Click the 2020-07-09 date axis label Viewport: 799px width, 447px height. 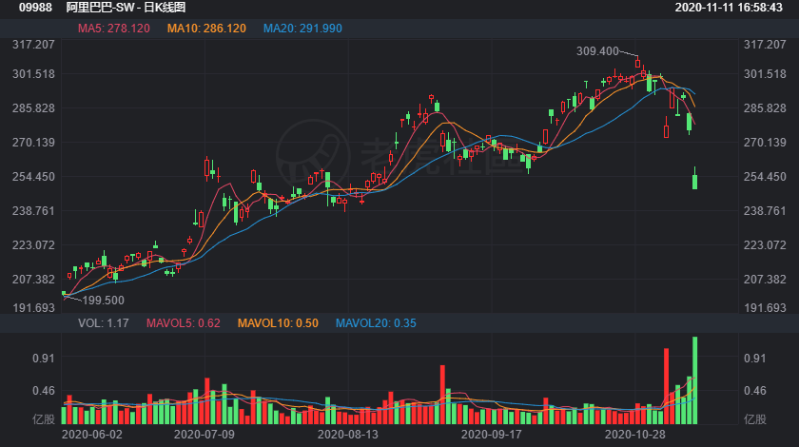point(205,435)
